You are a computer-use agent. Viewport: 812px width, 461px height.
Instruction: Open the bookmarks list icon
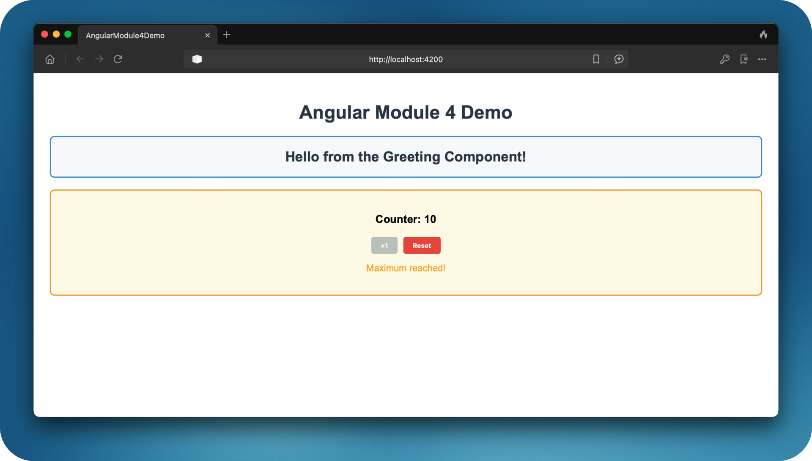[x=743, y=59]
